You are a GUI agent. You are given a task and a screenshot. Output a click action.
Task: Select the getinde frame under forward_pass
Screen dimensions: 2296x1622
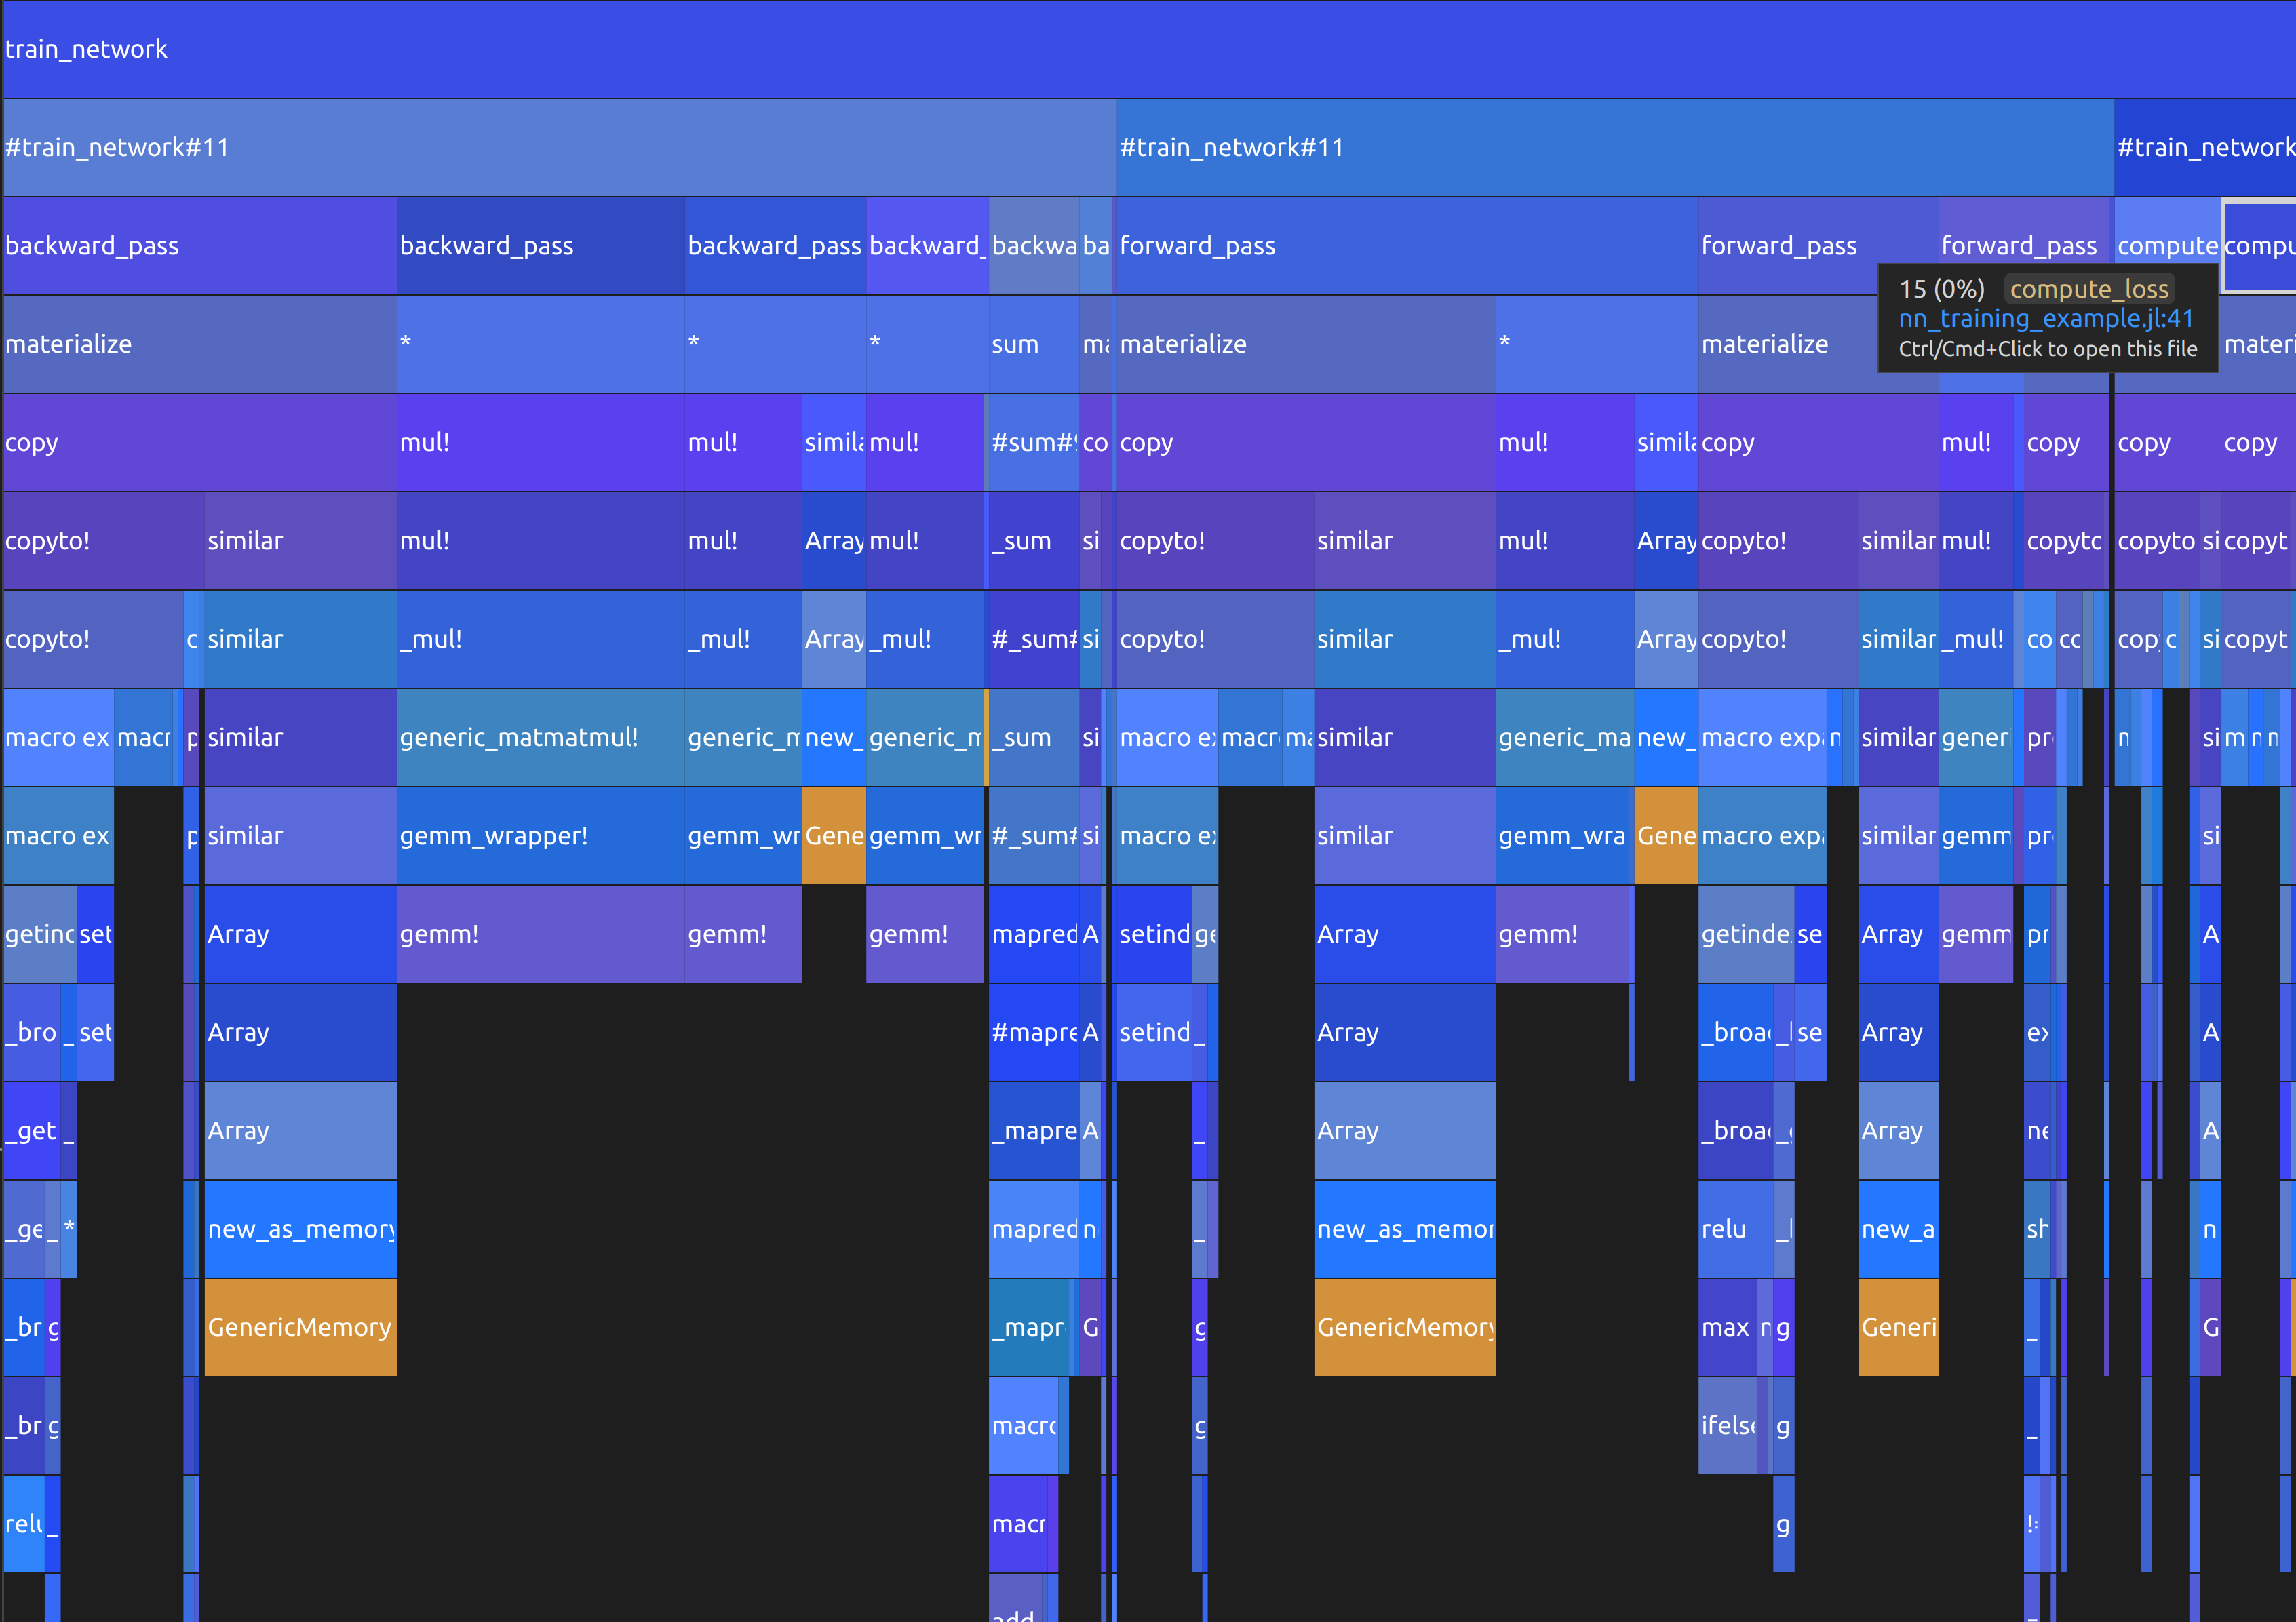pyautogui.click(x=1745, y=934)
